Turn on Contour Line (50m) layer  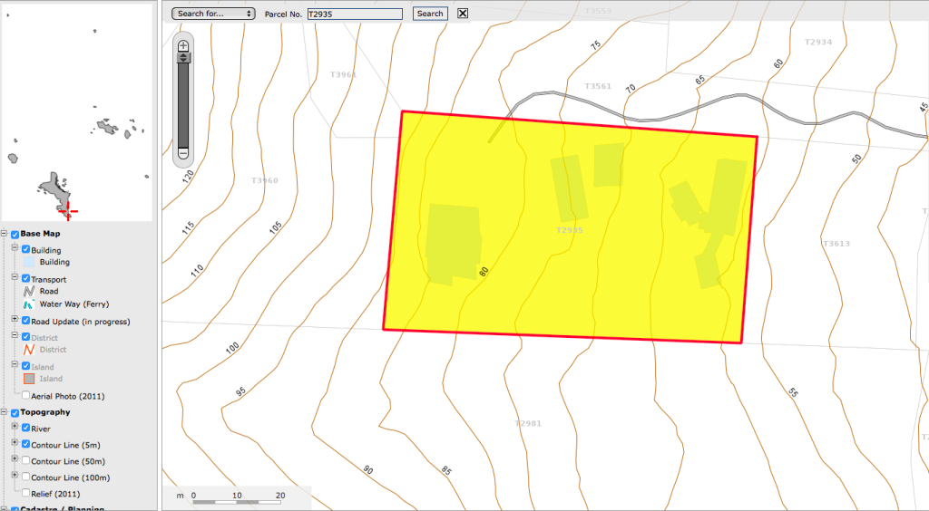pos(25,461)
